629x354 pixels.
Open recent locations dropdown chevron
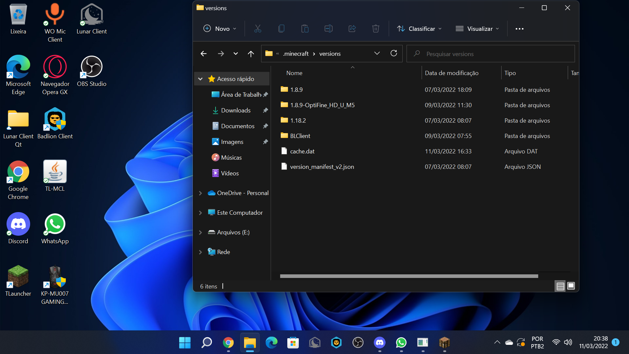[x=236, y=54]
